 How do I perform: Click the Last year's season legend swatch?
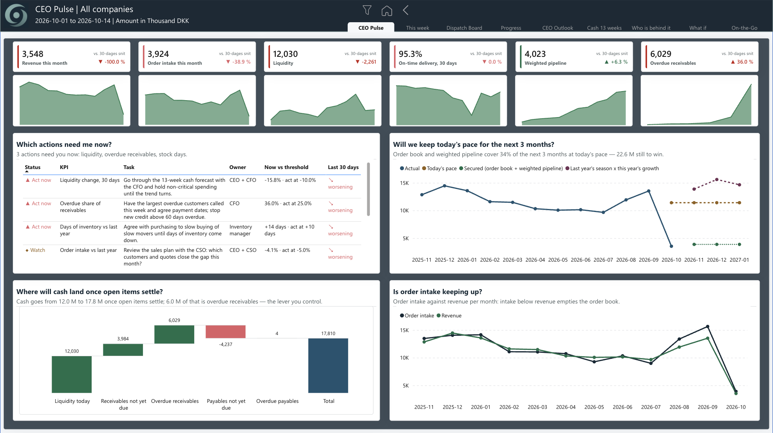pos(567,168)
